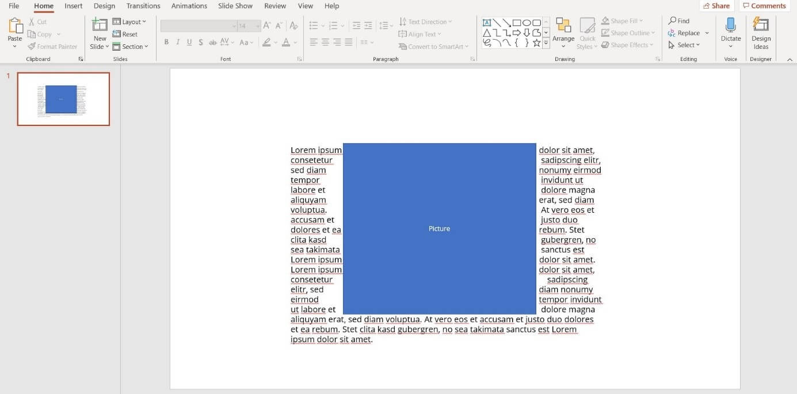Insert a rectangle shape
Image resolution: width=797 pixels, height=394 pixels.
(x=517, y=22)
